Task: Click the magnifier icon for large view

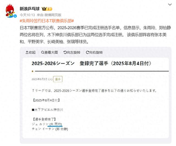Action: [43, 52]
